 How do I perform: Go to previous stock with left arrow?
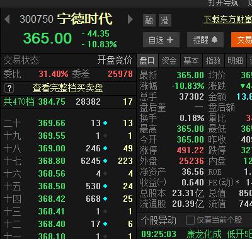pos(7,19)
